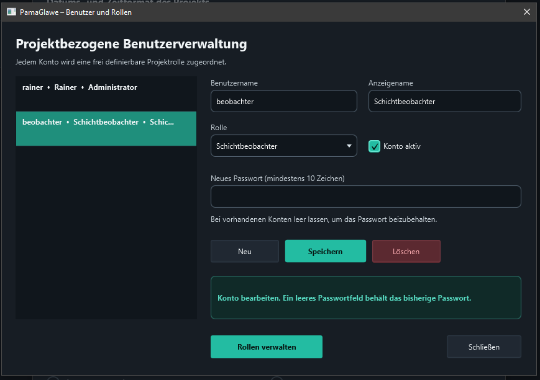
Task: Click the PamaGlawe app icon in title bar
Action: [x=11, y=12]
